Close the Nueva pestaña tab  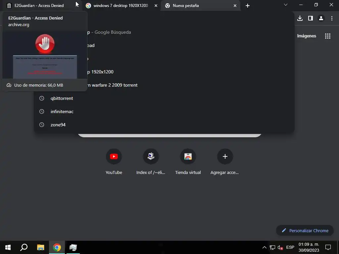235,6
